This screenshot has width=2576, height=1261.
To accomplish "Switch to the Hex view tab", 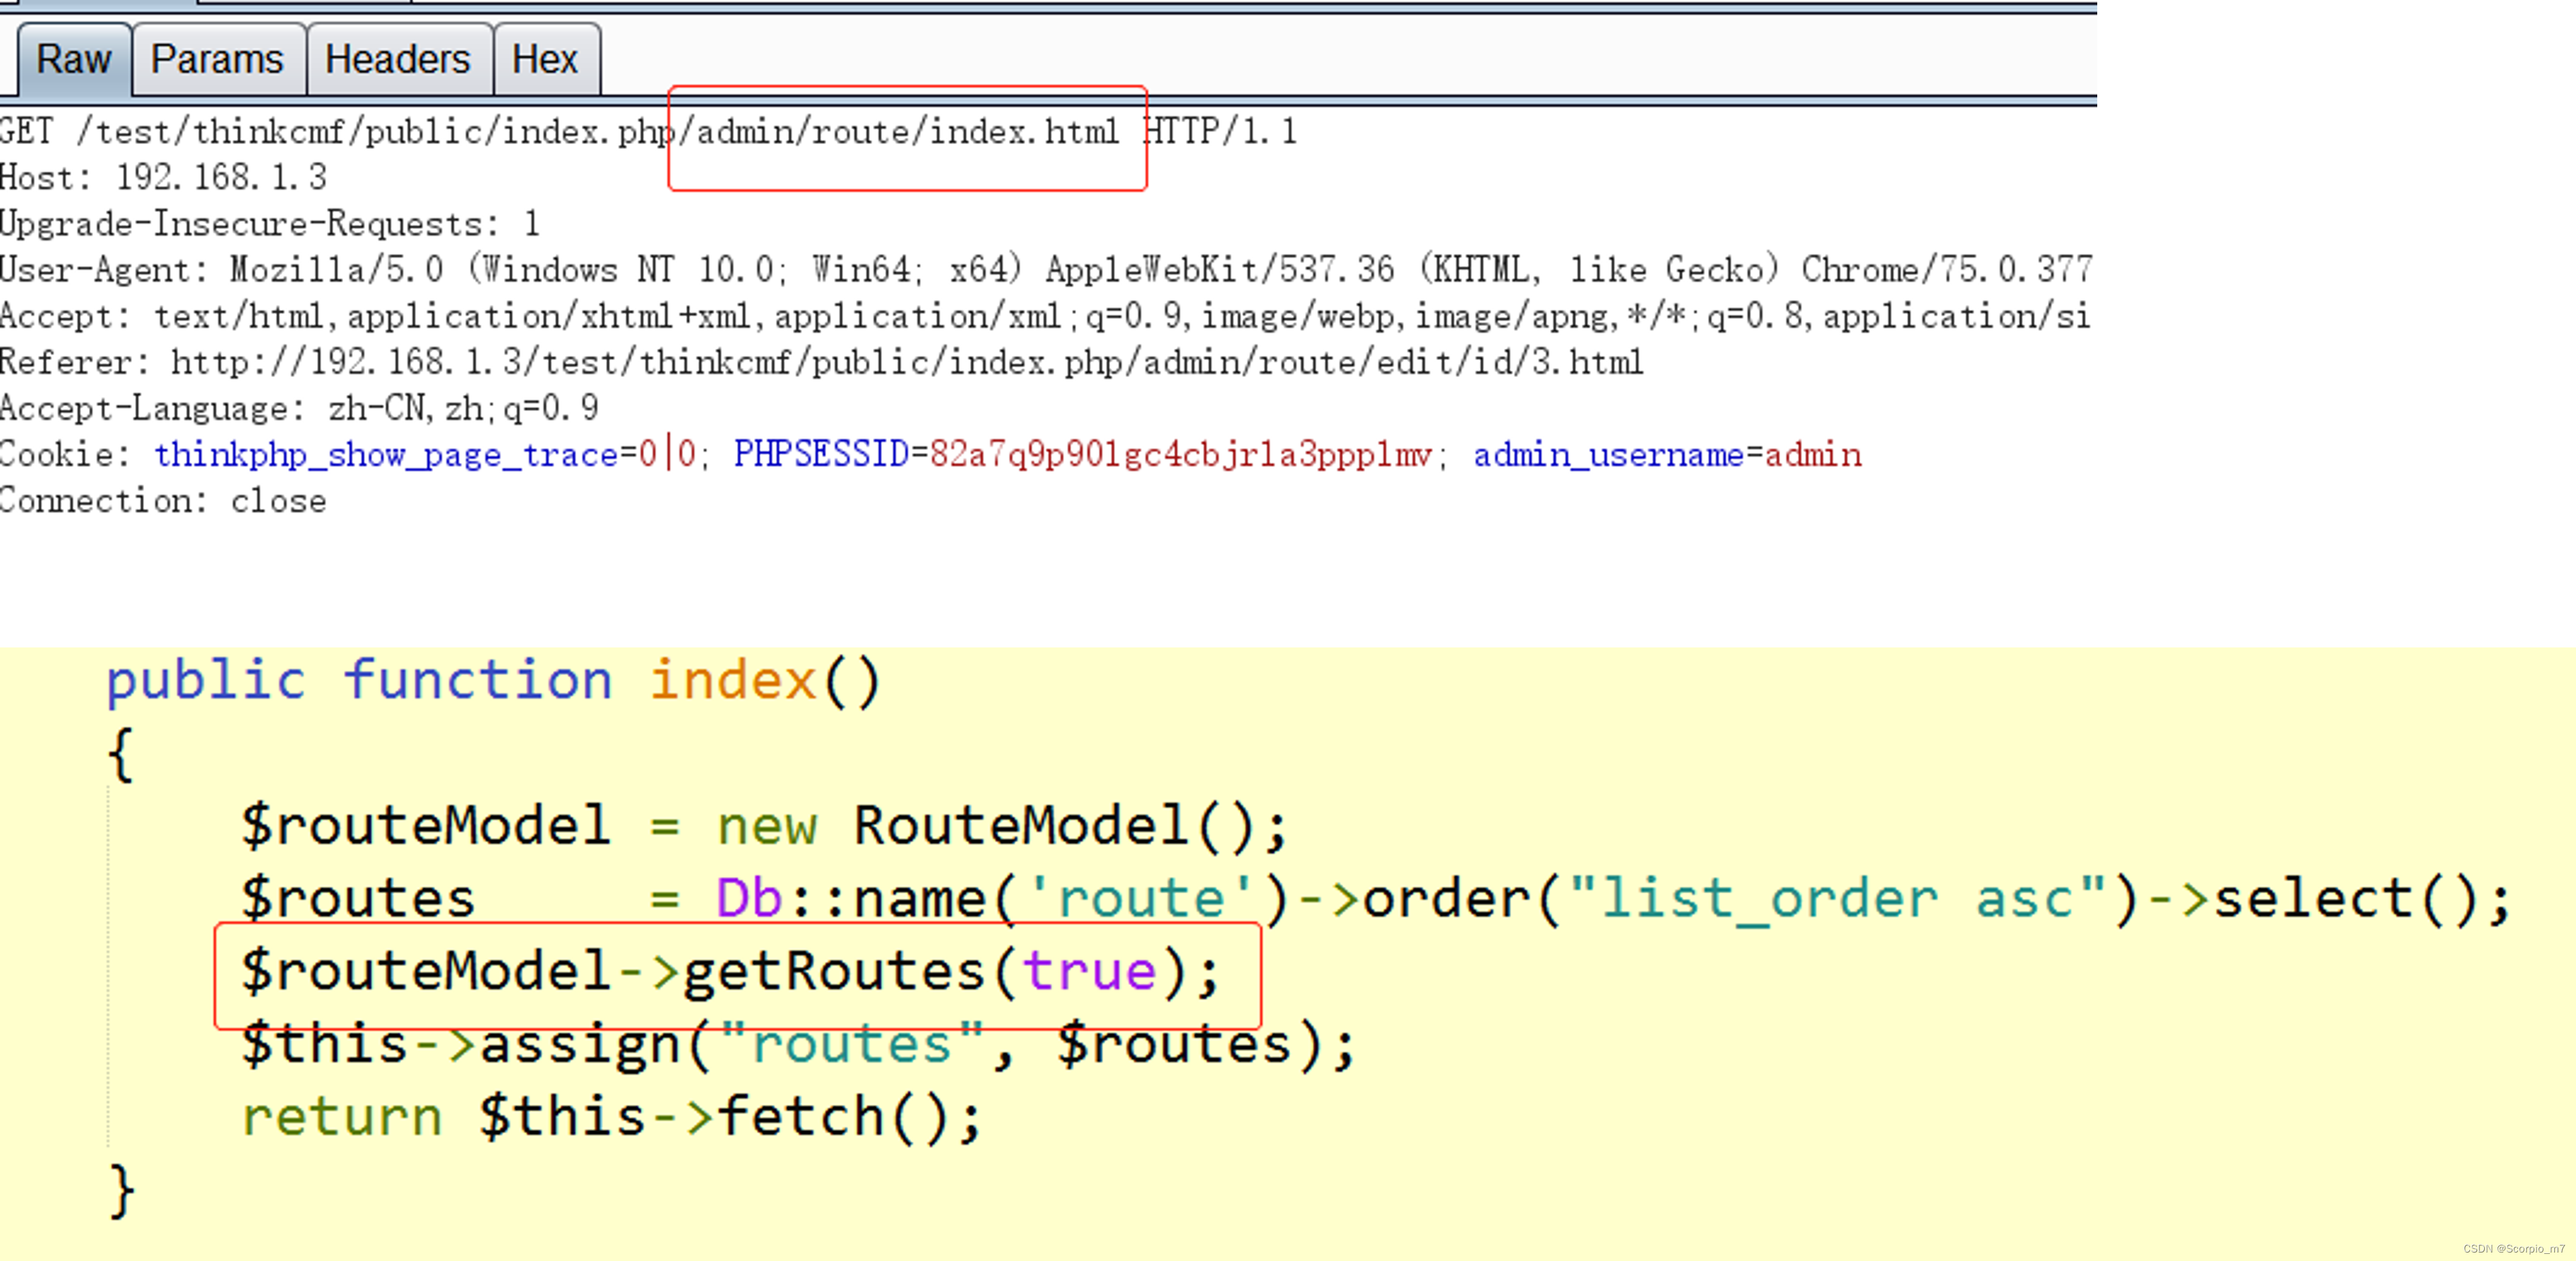I will (544, 60).
